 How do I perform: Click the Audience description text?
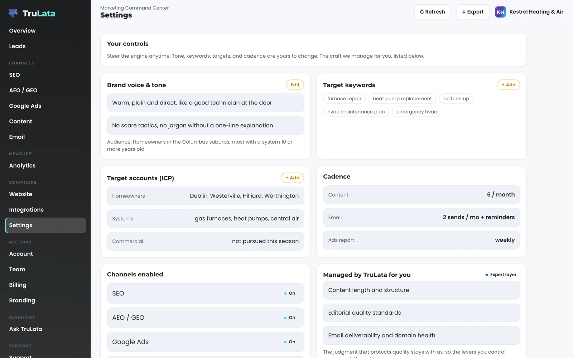200,145
